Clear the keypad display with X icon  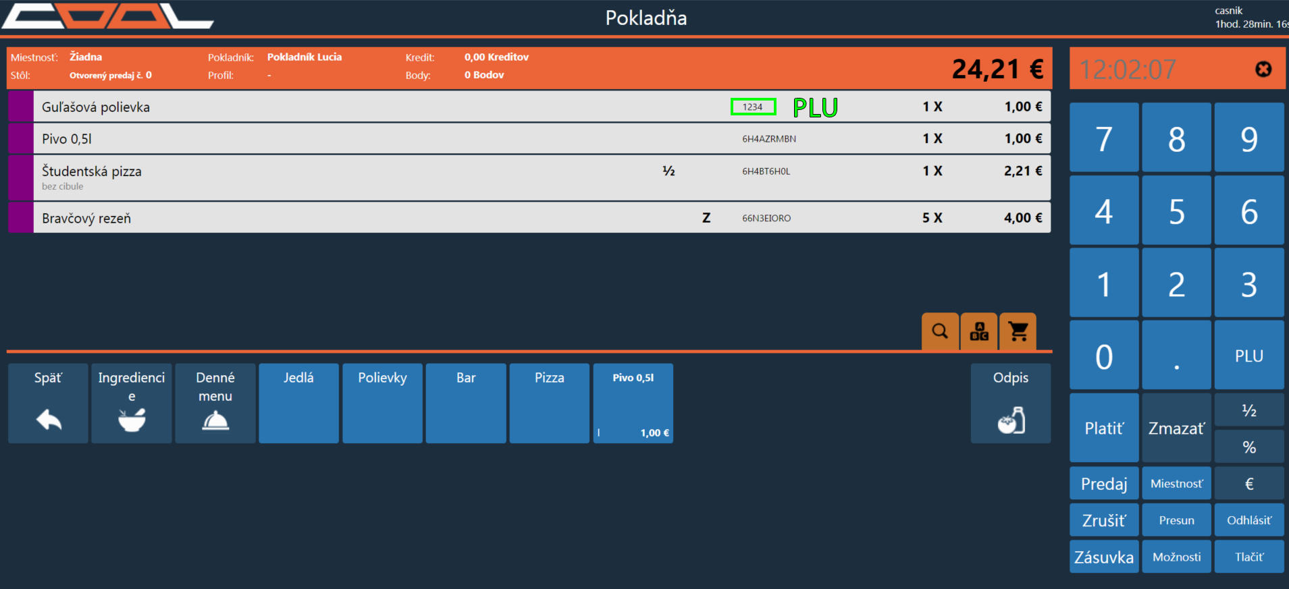(1263, 69)
